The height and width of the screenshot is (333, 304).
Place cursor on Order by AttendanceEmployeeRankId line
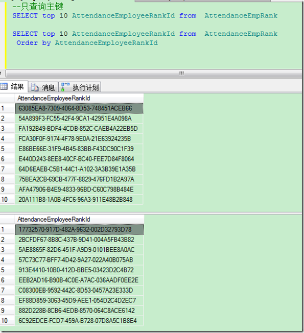87,43
